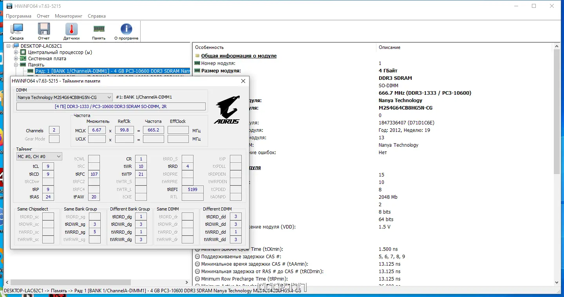Select Центральный процессор (ы) in the tree
This screenshot has height=297, width=564.
tap(60, 52)
